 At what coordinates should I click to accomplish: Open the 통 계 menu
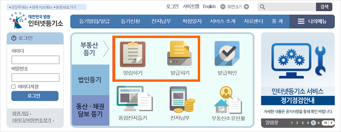click(x=277, y=21)
